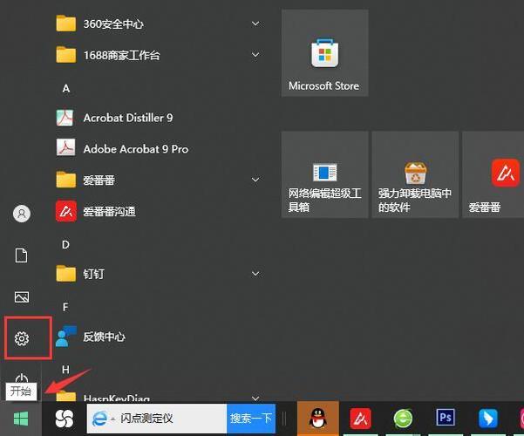Screen dimensions: 524x436
Task: Open the Settings gear icon
Action: (x=22, y=338)
